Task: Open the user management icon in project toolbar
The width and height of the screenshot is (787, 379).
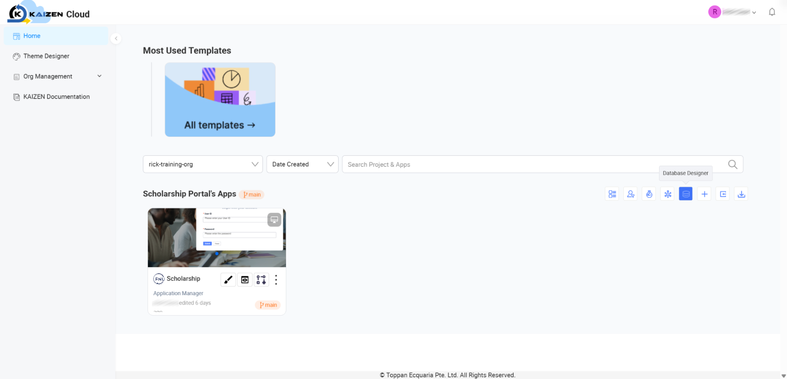Action: (631, 194)
